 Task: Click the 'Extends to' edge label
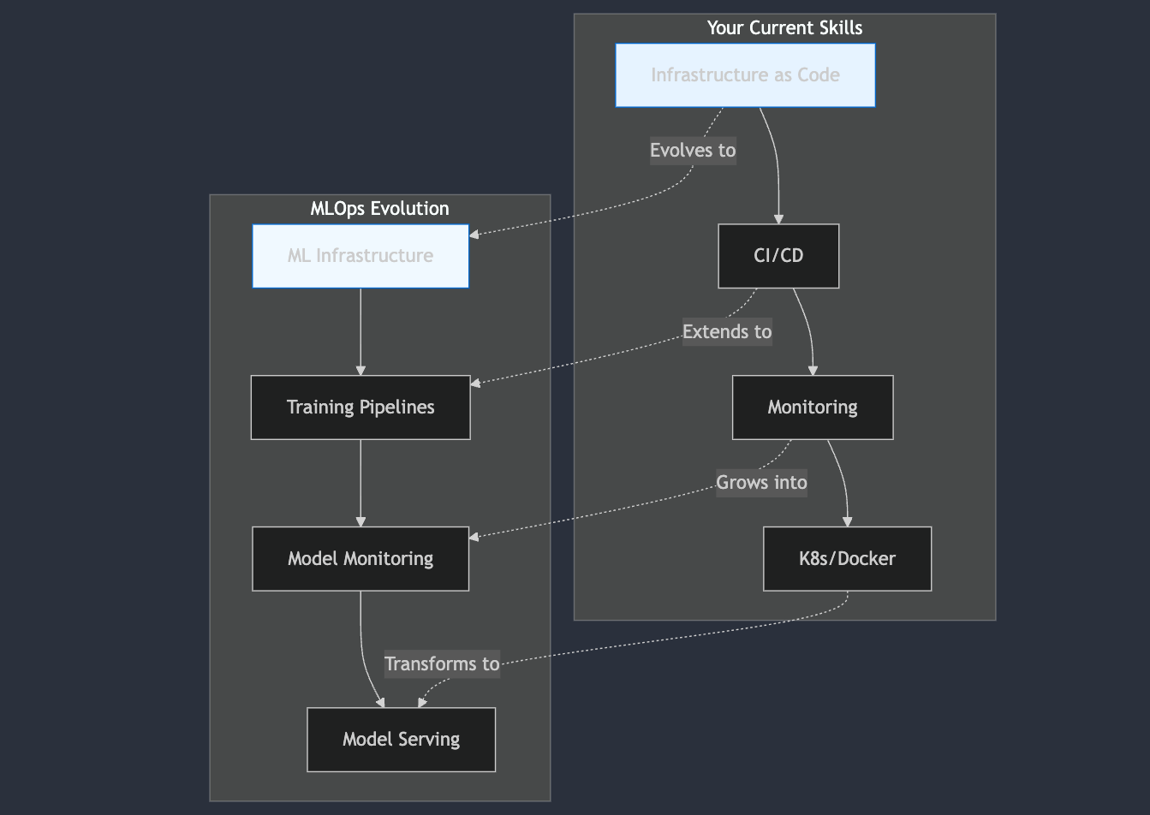tap(726, 331)
